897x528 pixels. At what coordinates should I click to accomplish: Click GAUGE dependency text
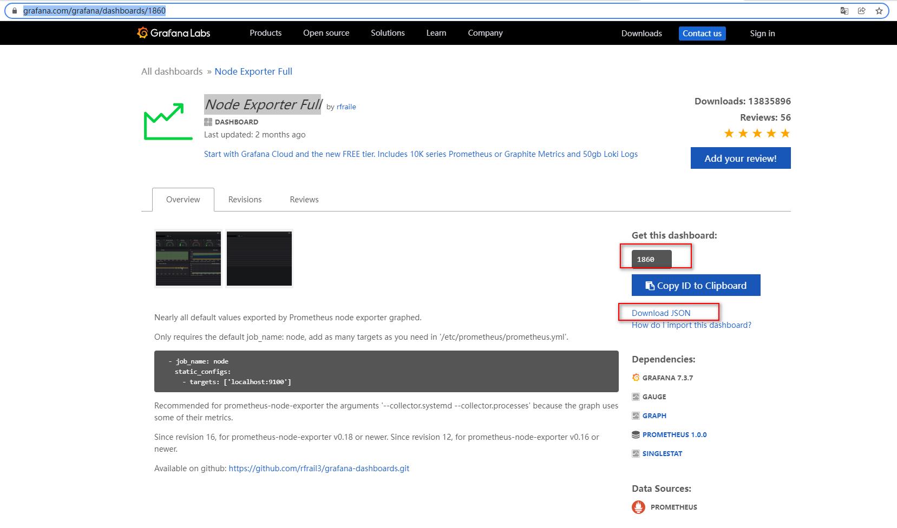click(x=654, y=397)
